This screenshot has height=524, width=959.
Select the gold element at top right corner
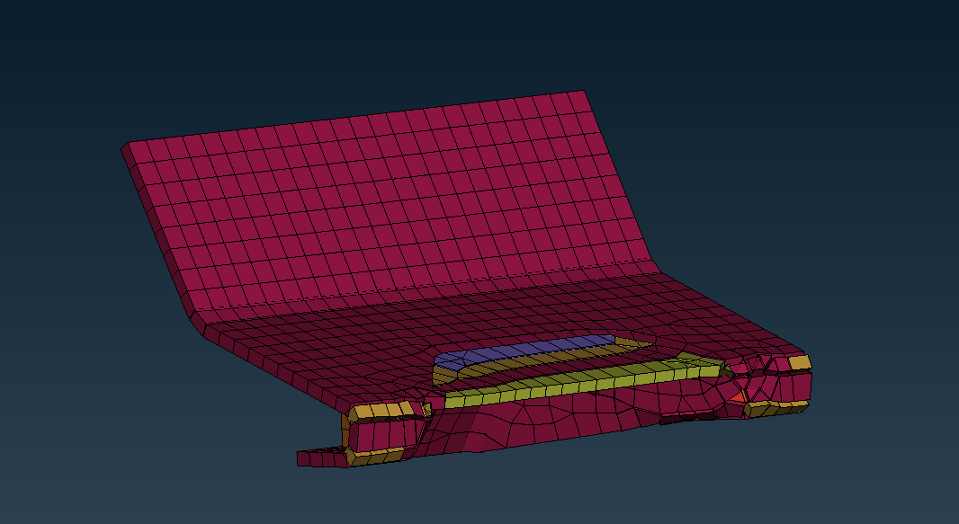[800, 363]
